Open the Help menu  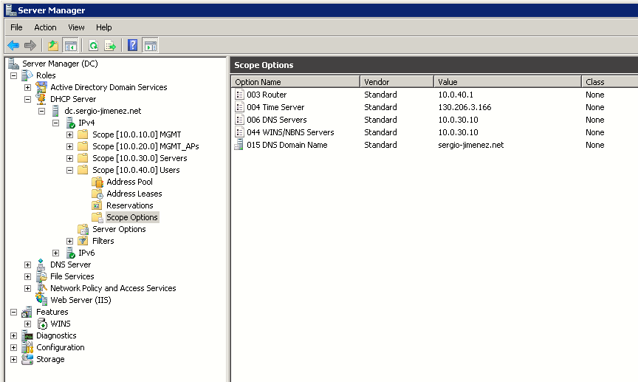104,27
